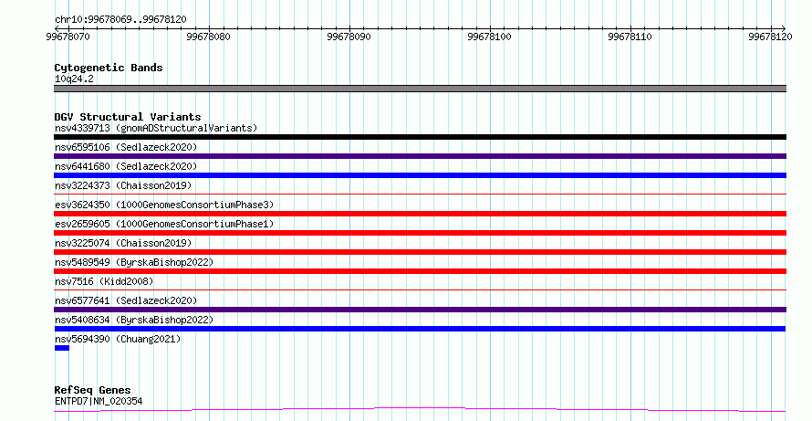This screenshot has width=812, height=421.
Task: Click the chr10:99678069..99678120 region label
Action: 120,19
